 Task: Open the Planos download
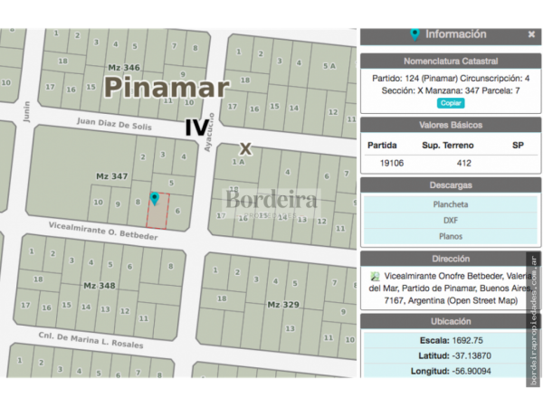[x=450, y=235]
